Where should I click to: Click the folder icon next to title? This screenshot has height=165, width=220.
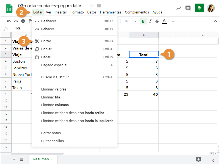[99, 6]
